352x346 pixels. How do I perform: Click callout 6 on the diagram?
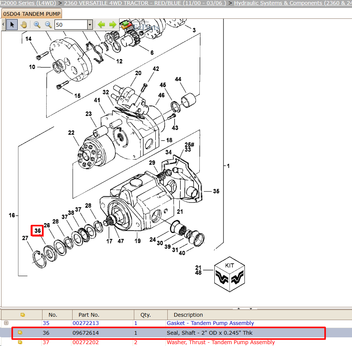coord(152,53)
